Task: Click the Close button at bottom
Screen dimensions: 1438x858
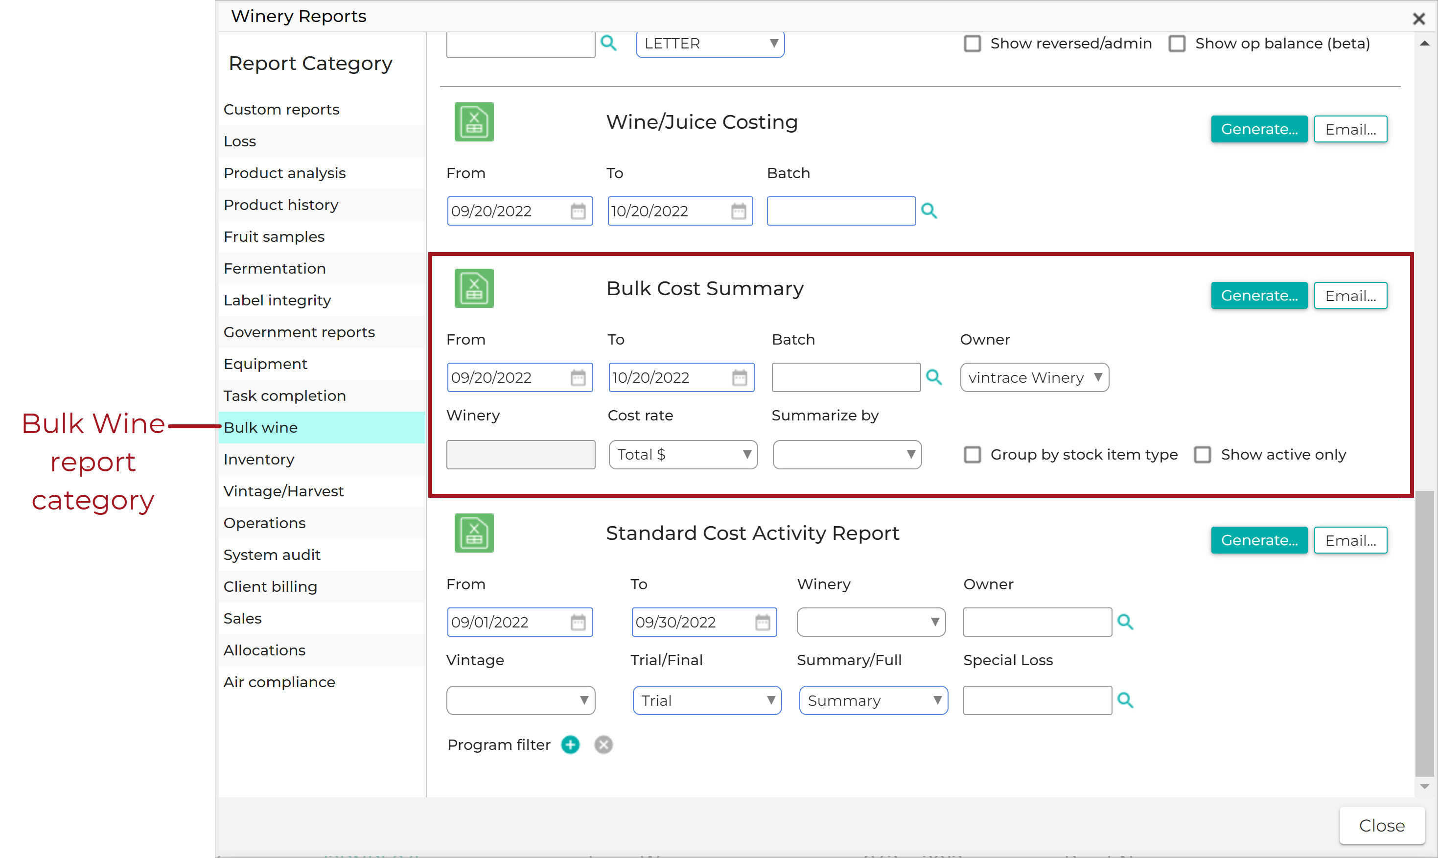Action: (1381, 825)
